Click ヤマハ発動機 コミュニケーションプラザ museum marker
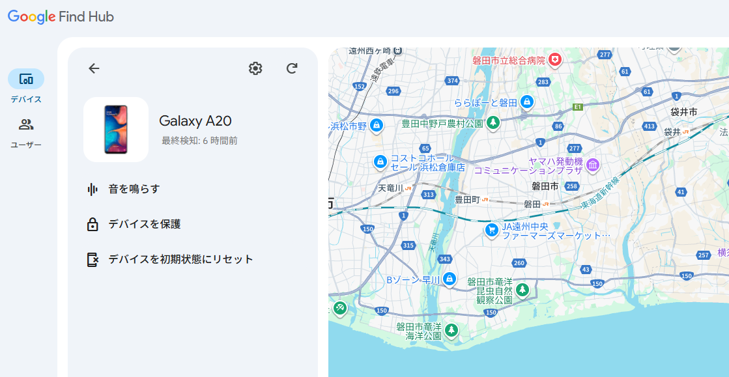This screenshot has width=729, height=377. coord(593,165)
